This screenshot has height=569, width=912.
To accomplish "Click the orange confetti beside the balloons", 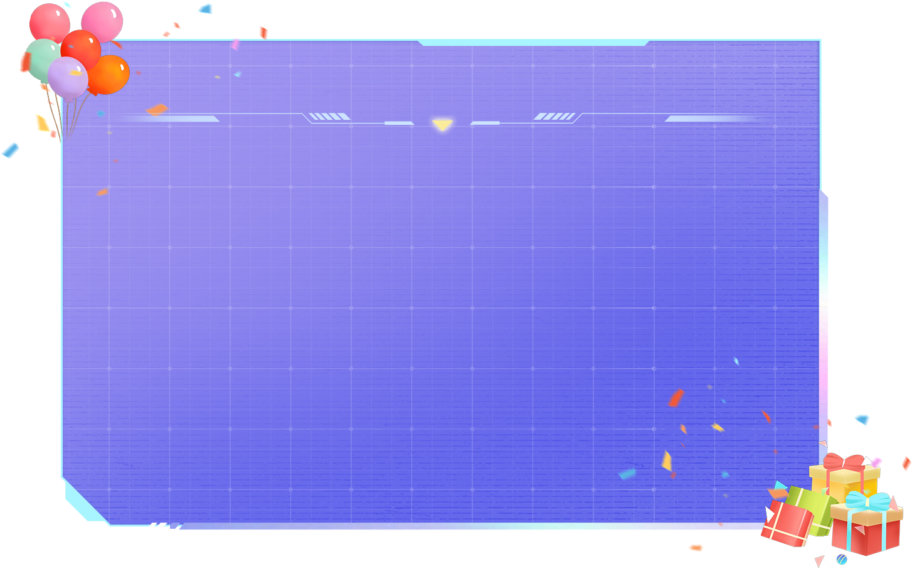I will 157,110.
